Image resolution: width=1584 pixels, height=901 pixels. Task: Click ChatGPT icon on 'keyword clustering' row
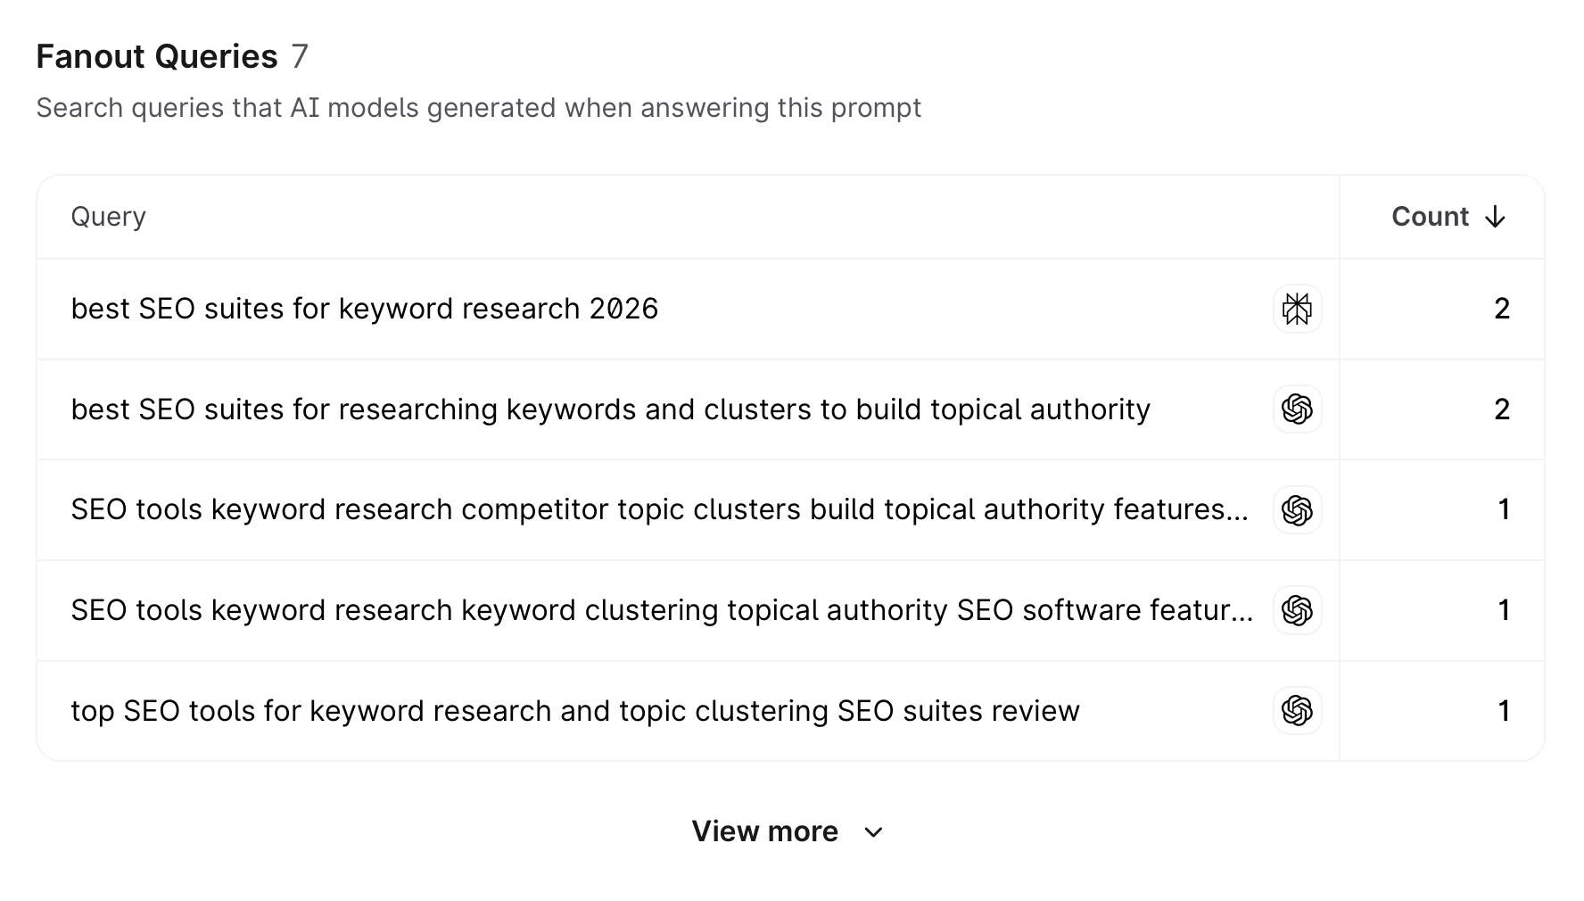(1297, 610)
